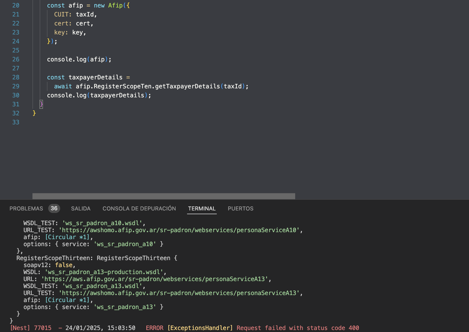This screenshot has height=332, width=469.
Task: Click the getTaxpayerDetails method call
Action: (187, 86)
